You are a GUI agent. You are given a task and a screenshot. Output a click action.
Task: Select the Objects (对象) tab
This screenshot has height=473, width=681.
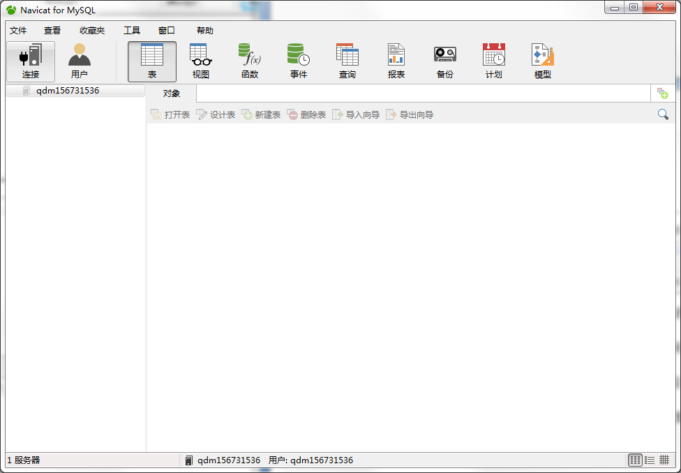[x=172, y=93]
